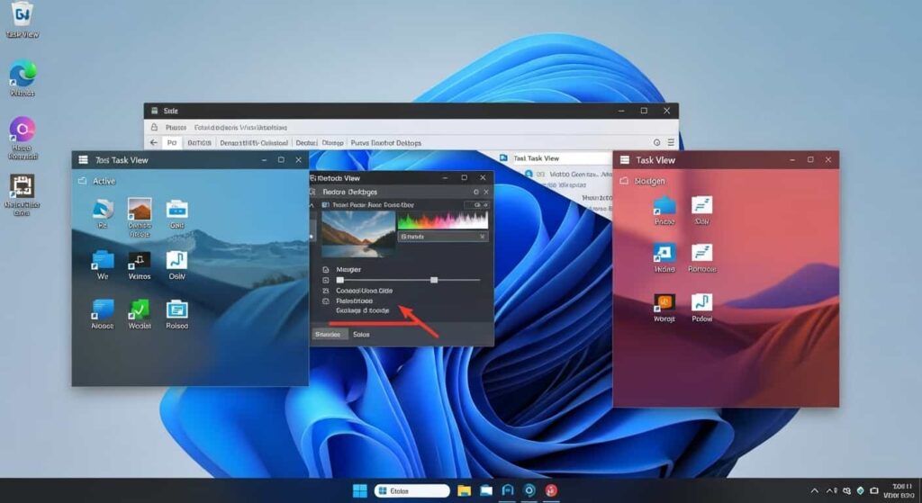Screen dimensions: 922x503
Task: Open the purple circle desktop app icon
Action: coord(22,130)
